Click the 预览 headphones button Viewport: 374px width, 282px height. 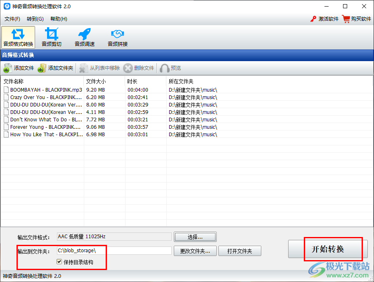tap(170, 68)
